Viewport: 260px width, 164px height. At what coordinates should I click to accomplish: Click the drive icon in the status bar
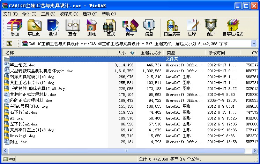click(x=5, y=159)
